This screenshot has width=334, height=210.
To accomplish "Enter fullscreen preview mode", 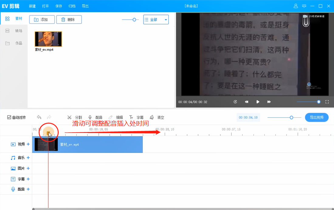I will [327, 102].
